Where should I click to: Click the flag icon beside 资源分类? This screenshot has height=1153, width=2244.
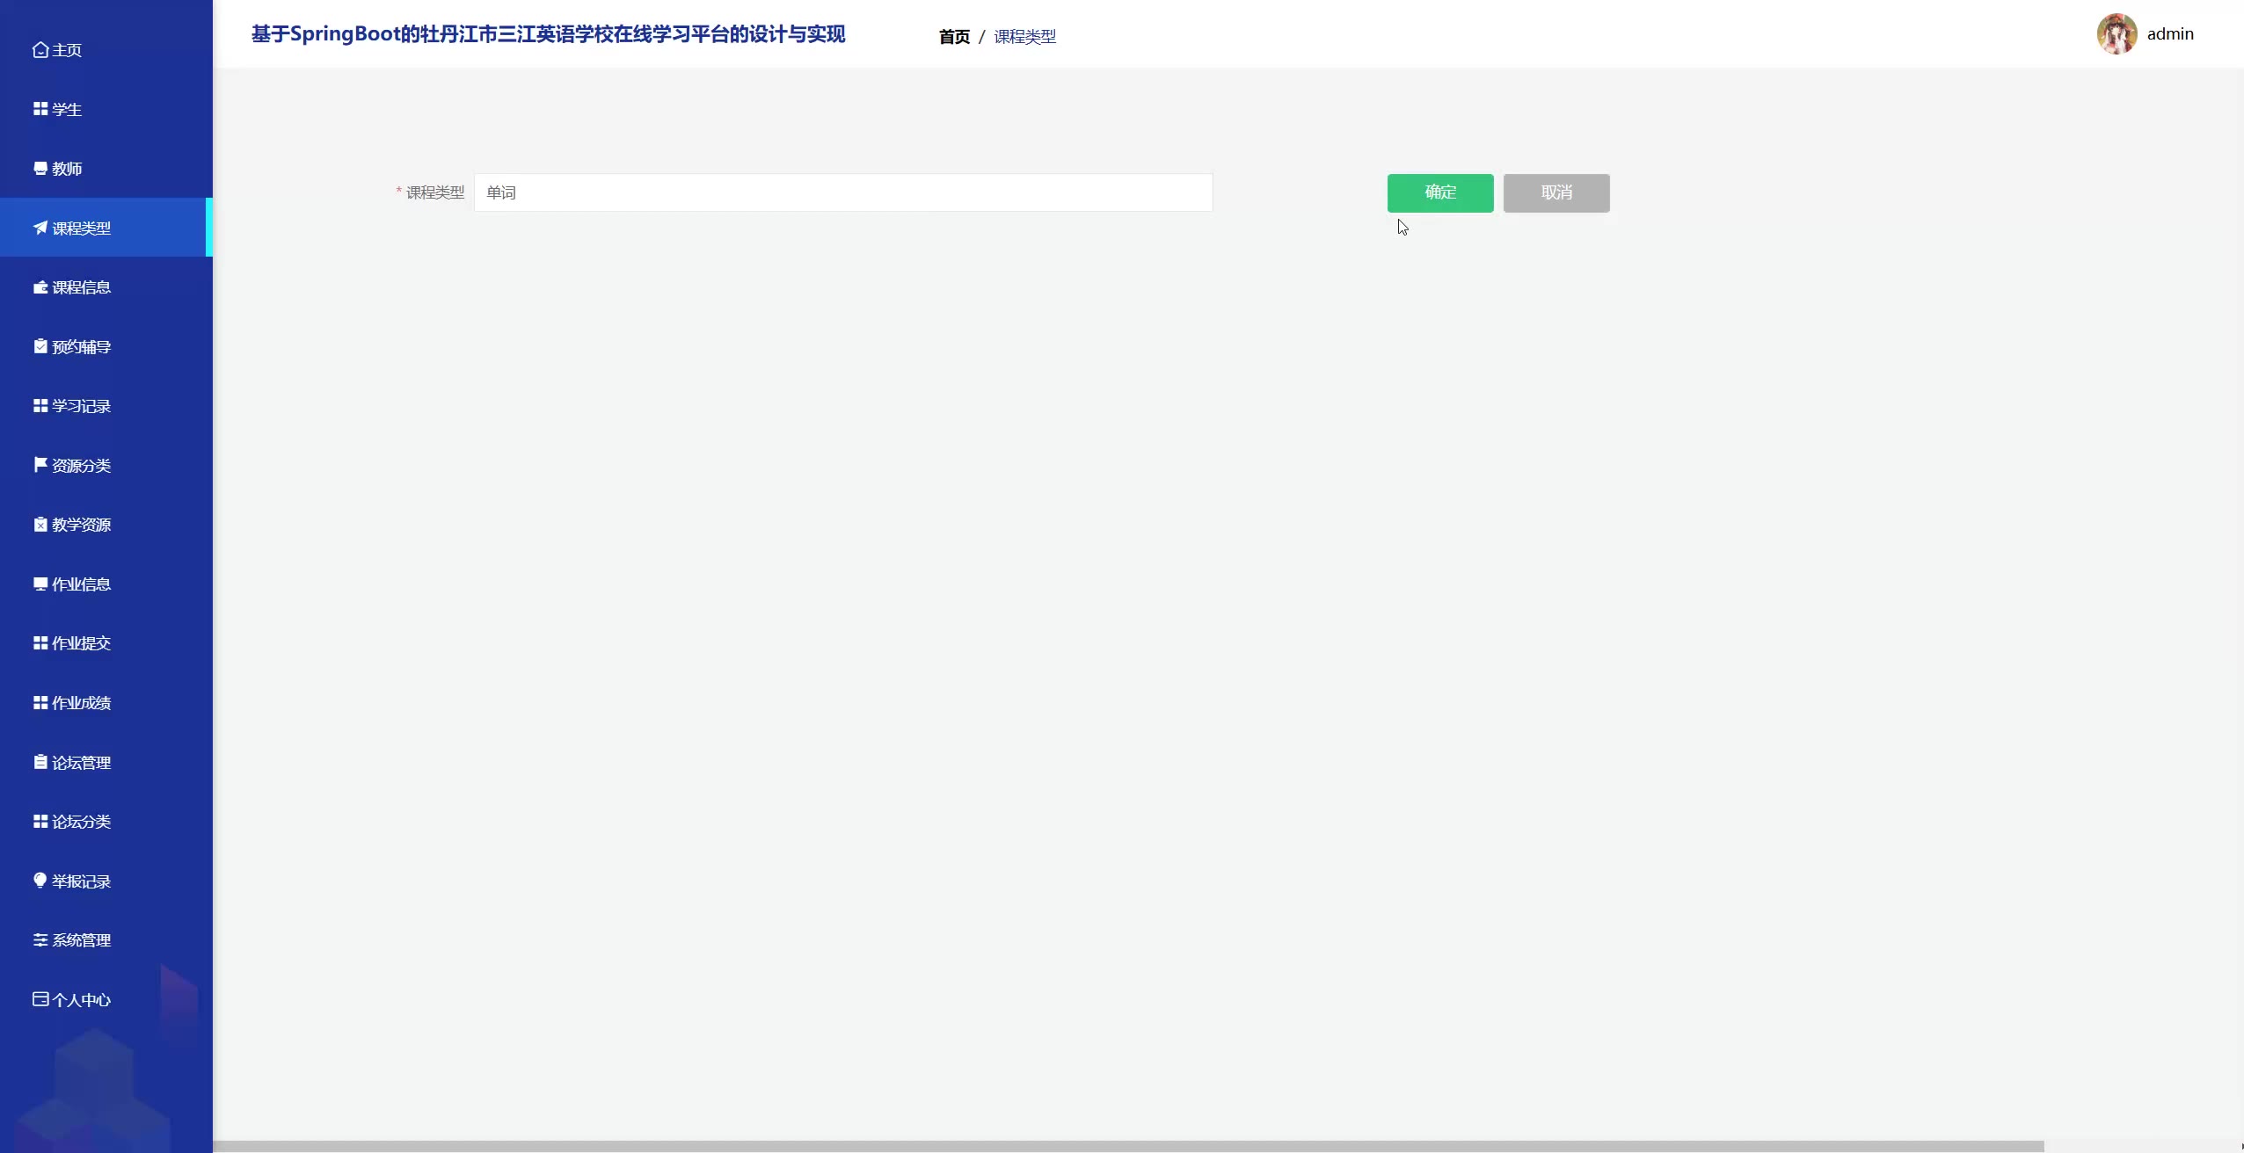click(40, 465)
